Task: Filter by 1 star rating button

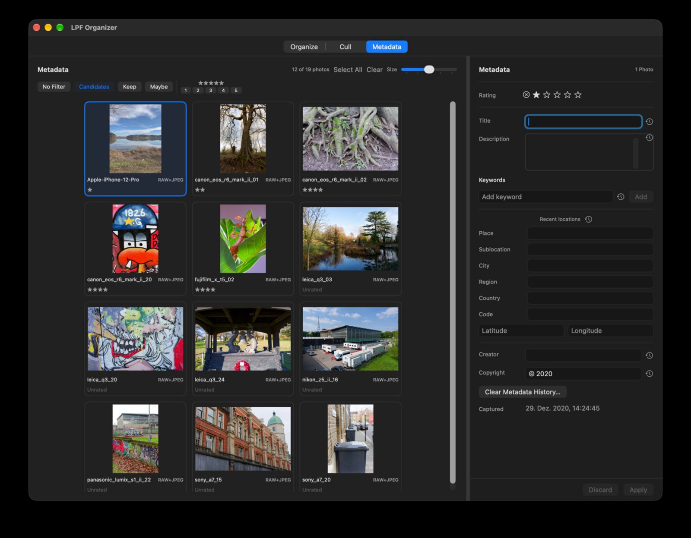Action: click(x=186, y=91)
